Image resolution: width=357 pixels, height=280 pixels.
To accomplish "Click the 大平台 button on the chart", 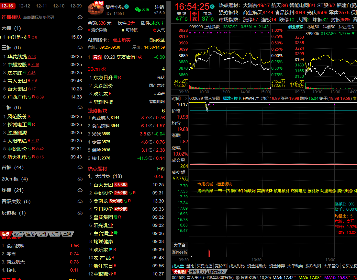I will (180, 245).
